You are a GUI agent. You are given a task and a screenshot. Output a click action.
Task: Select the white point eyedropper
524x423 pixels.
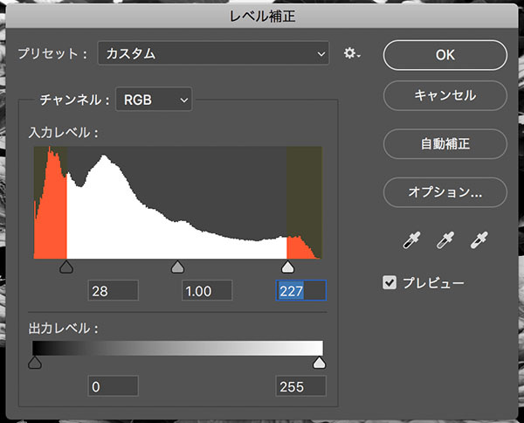point(479,240)
